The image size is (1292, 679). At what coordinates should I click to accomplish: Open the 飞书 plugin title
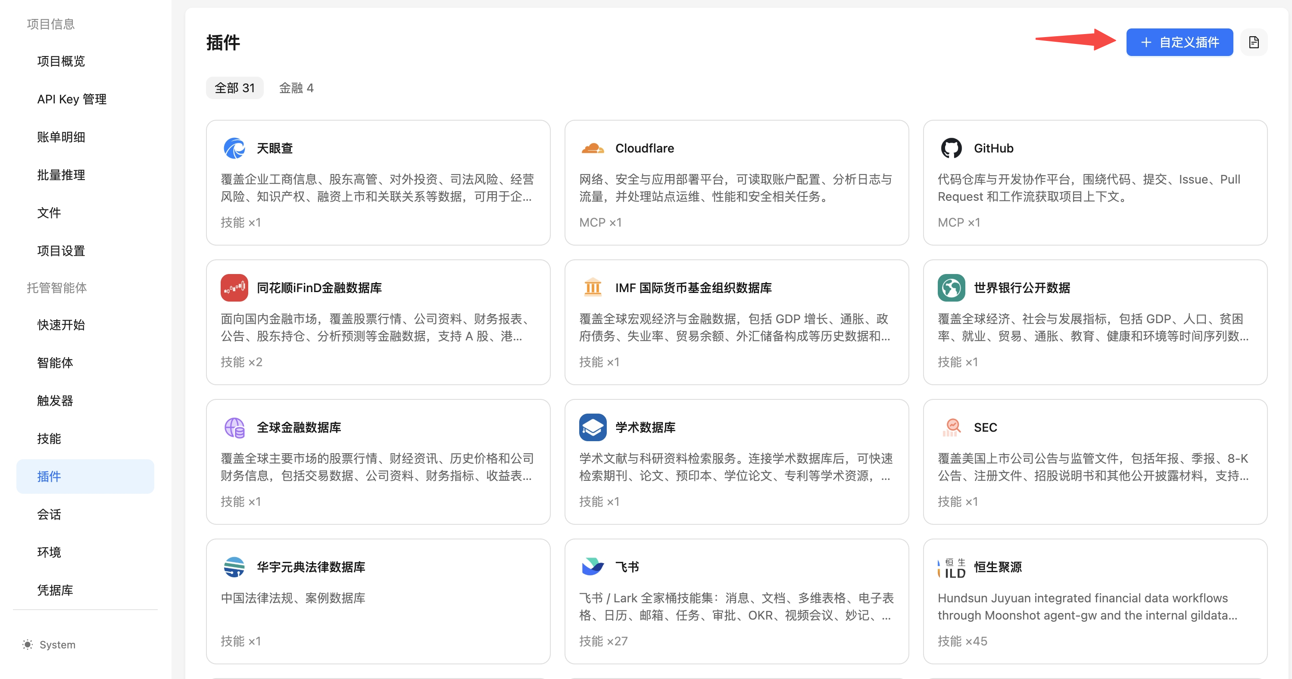pos(627,567)
